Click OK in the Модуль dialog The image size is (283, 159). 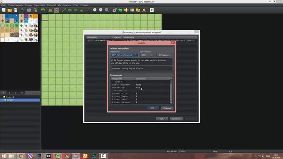(x=153, y=108)
